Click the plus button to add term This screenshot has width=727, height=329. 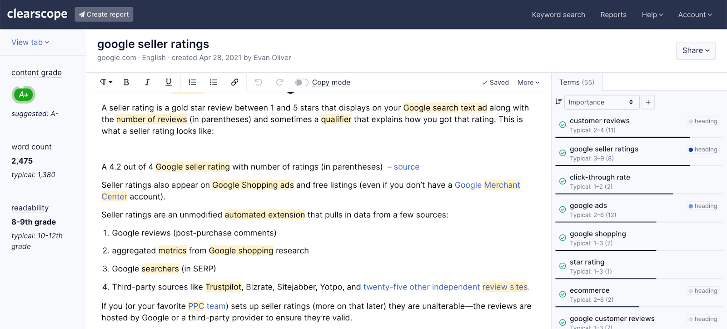tap(648, 102)
